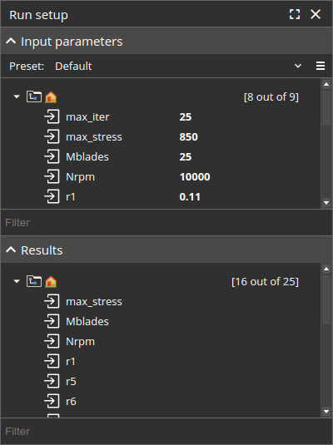Collapse the root tree node in Results
333x445 pixels.
click(17, 281)
